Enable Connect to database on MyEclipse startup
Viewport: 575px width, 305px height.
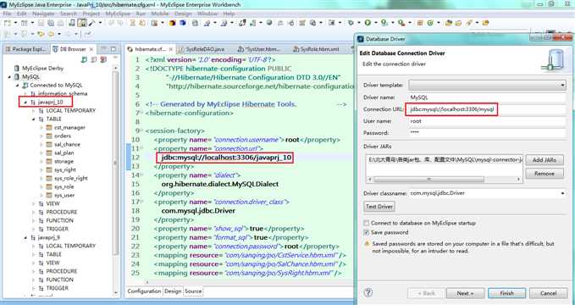(366, 223)
